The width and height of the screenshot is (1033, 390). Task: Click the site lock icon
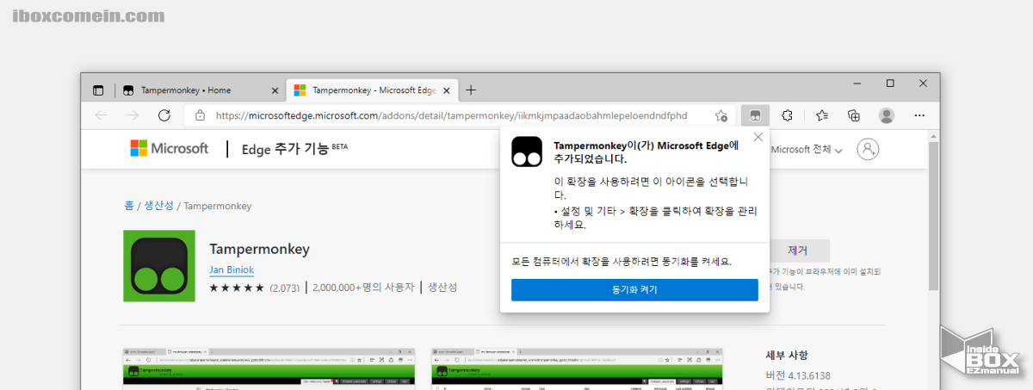coord(200,115)
